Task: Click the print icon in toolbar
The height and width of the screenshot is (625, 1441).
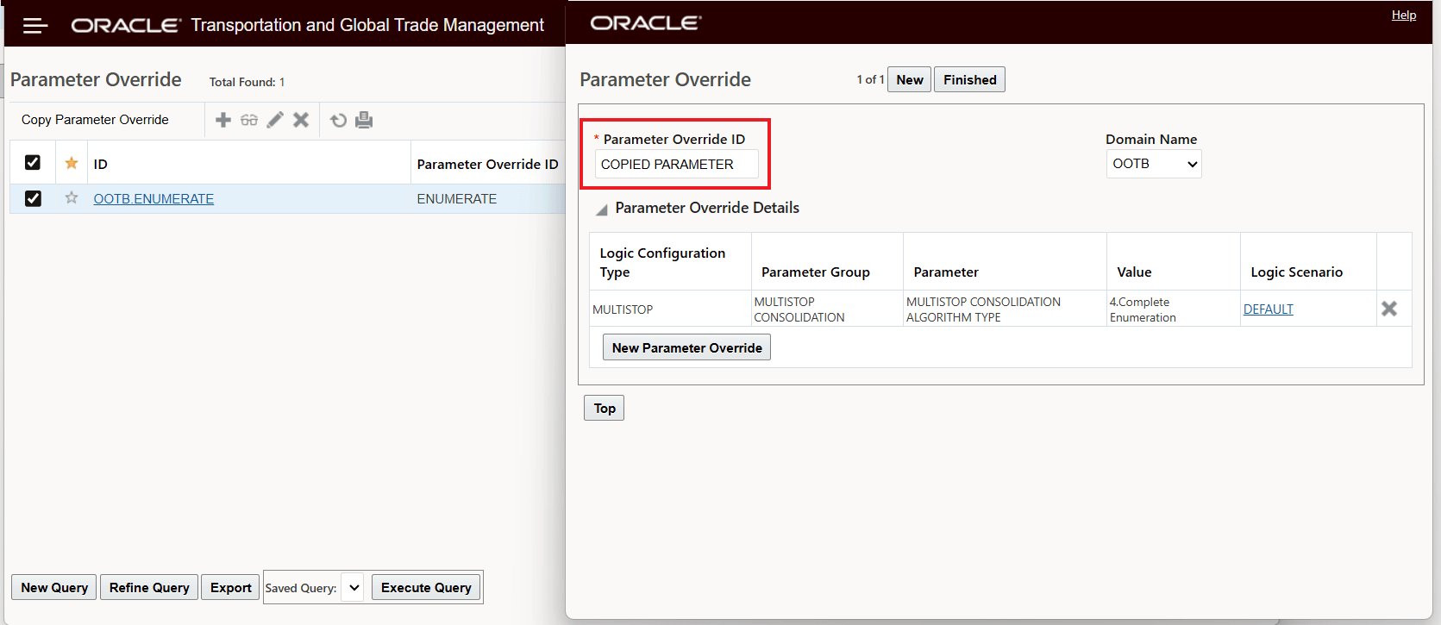Action: pyautogui.click(x=364, y=120)
